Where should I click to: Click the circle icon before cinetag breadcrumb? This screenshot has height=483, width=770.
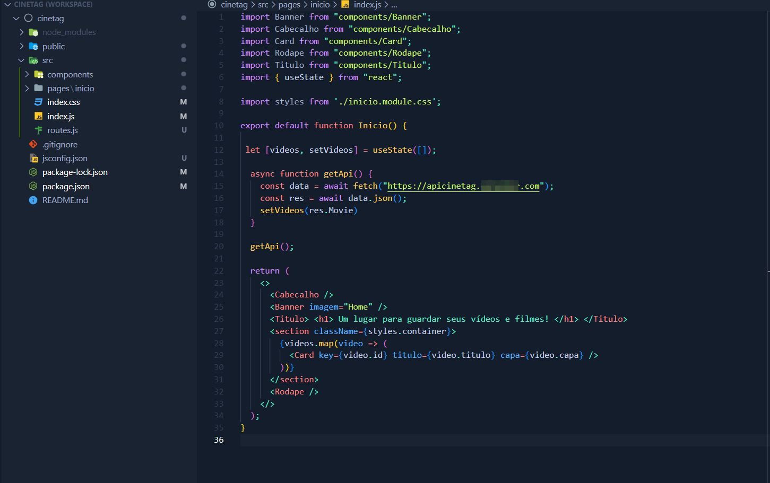(x=212, y=4)
